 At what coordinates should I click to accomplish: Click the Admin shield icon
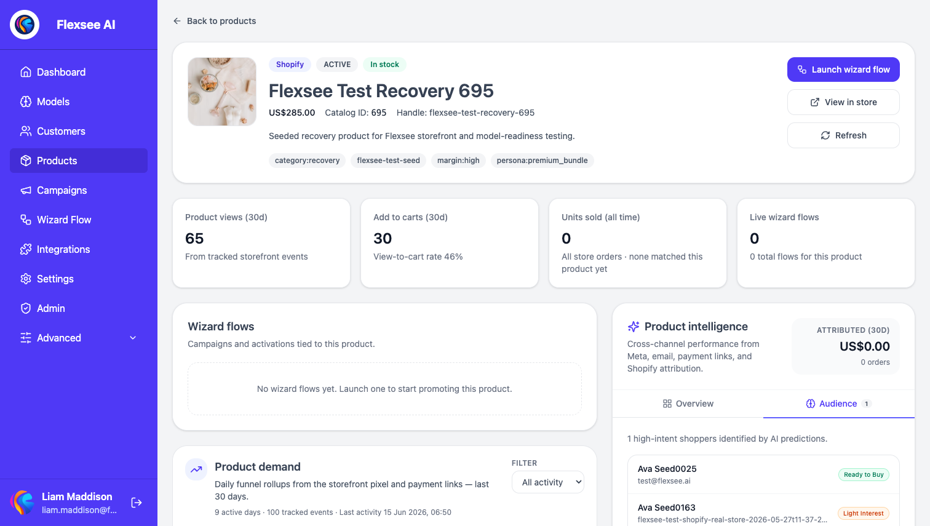[26, 308]
